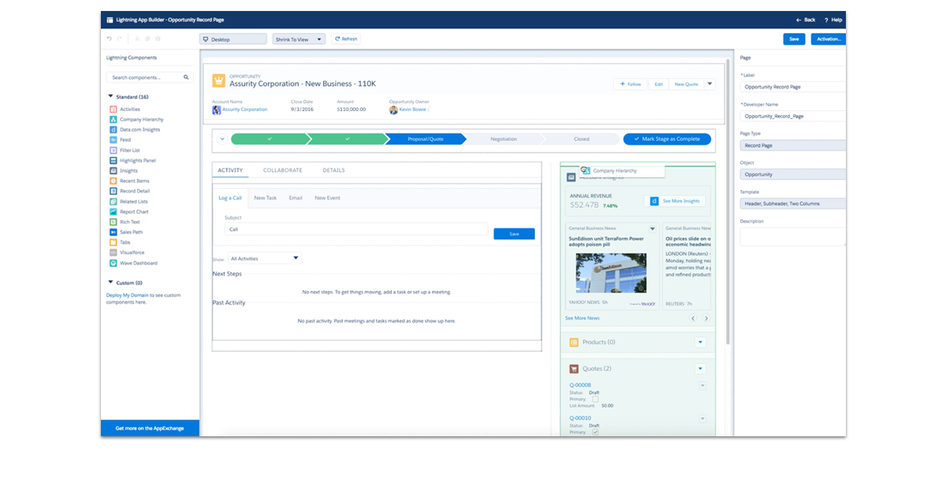Collapse the Standard components section

pyautogui.click(x=110, y=97)
